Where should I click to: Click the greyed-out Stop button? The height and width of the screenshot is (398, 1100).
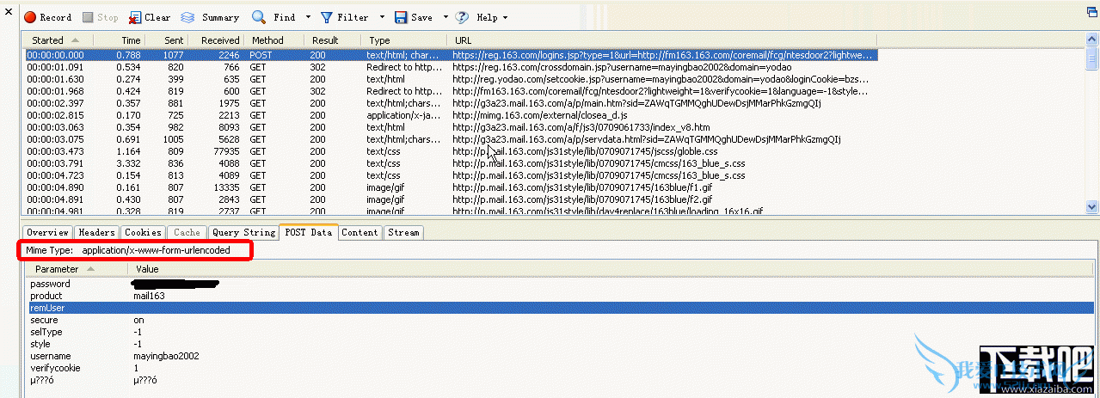(101, 17)
